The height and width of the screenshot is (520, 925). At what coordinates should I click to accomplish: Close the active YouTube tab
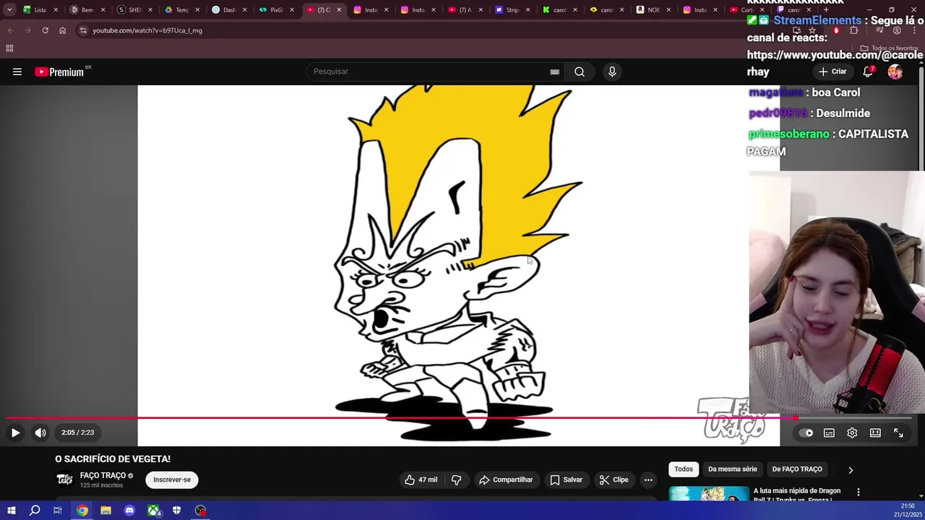[x=339, y=10]
